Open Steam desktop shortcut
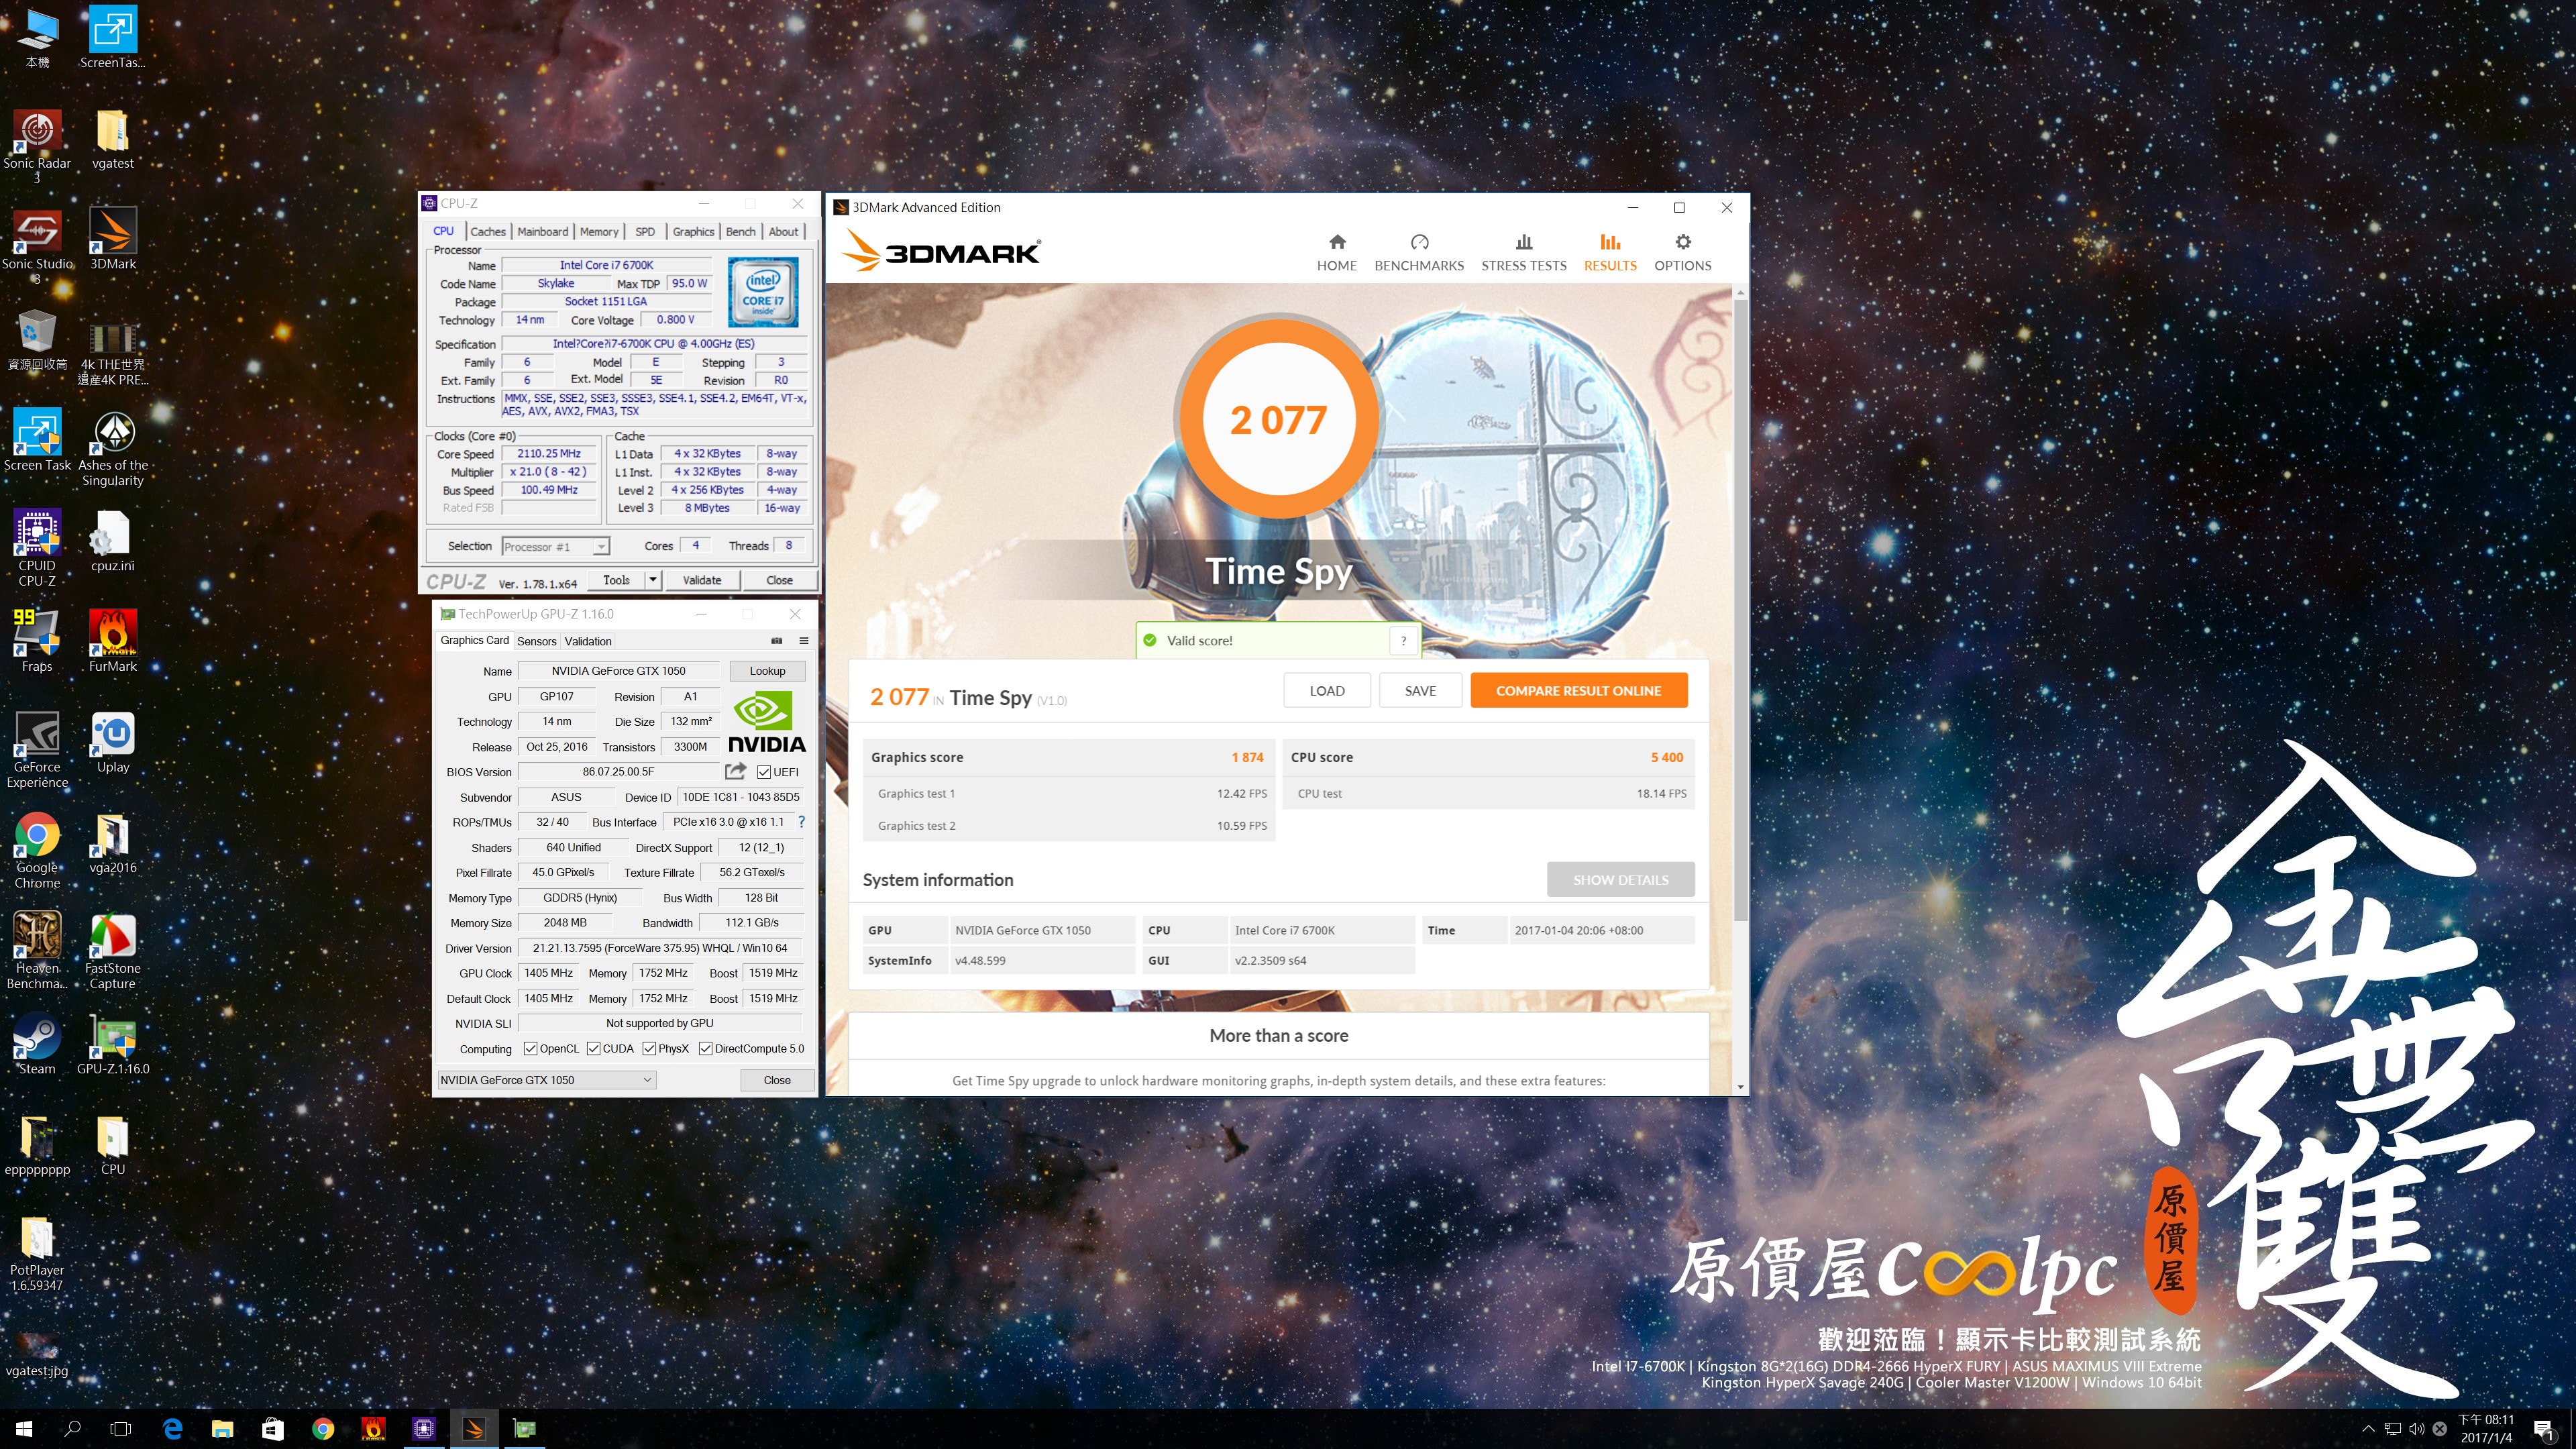Image resolution: width=2576 pixels, height=1449 pixels. pos(37,1044)
